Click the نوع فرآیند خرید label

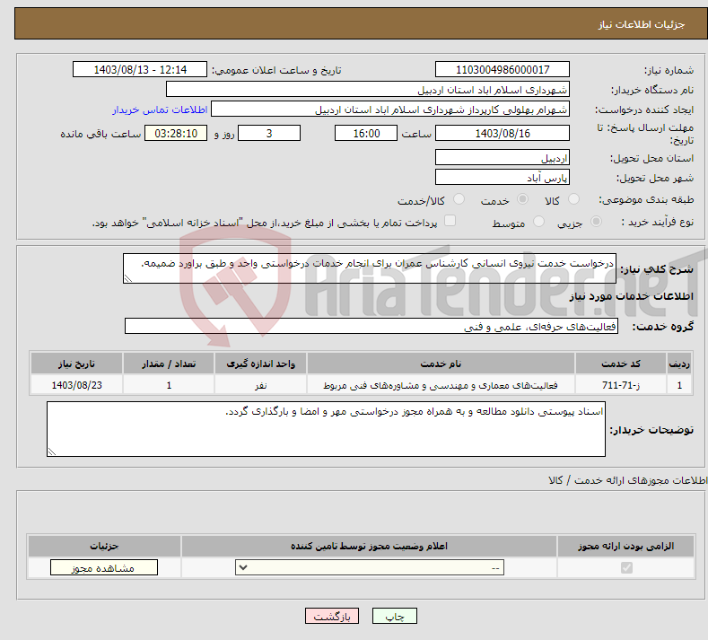pos(658,222)
